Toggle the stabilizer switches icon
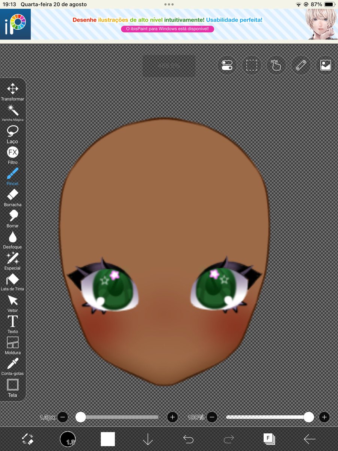338x451 pixels. tap(227, 65)
